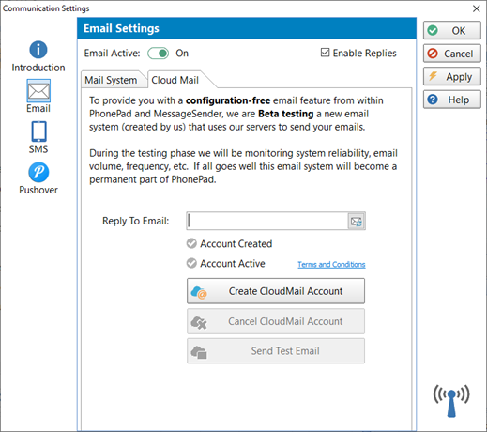This screenshot has width=487, height=432.
Task: Click the 'Email Active:' label
Action: pyautogui.click(x=112, y=54)
